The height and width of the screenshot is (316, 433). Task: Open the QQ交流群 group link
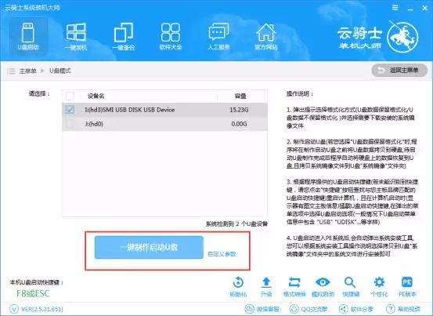[x=309, y=309]
